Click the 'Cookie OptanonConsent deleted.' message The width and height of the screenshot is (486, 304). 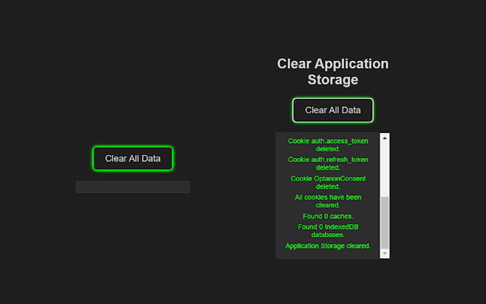pos(328,182)
